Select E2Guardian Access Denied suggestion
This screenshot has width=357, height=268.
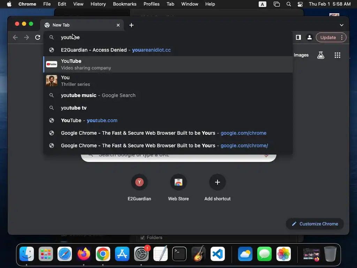click(168, 50)
